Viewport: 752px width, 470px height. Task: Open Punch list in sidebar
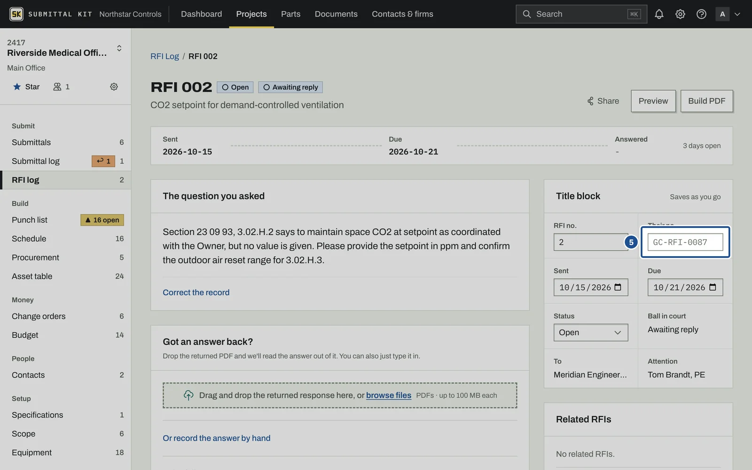coord(66,220)
